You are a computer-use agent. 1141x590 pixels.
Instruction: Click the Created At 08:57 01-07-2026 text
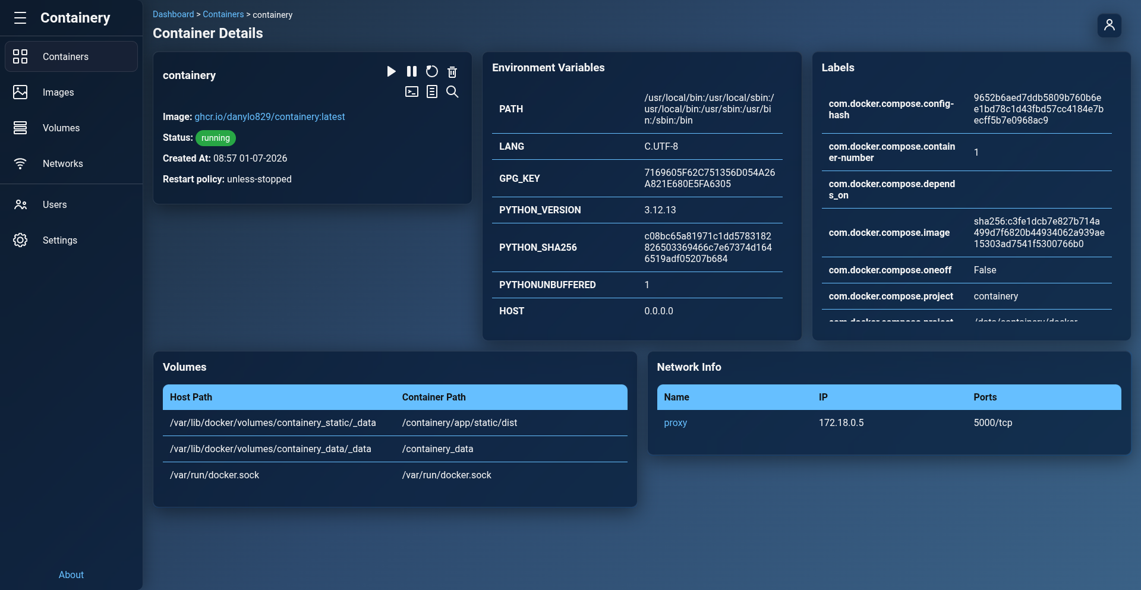[225, 158]
